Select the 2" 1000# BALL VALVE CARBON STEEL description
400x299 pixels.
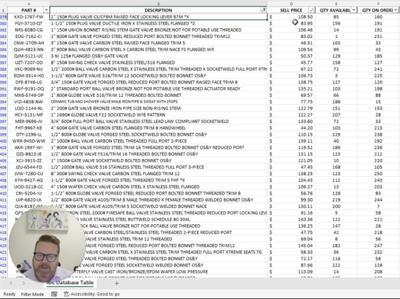[159, 141]
